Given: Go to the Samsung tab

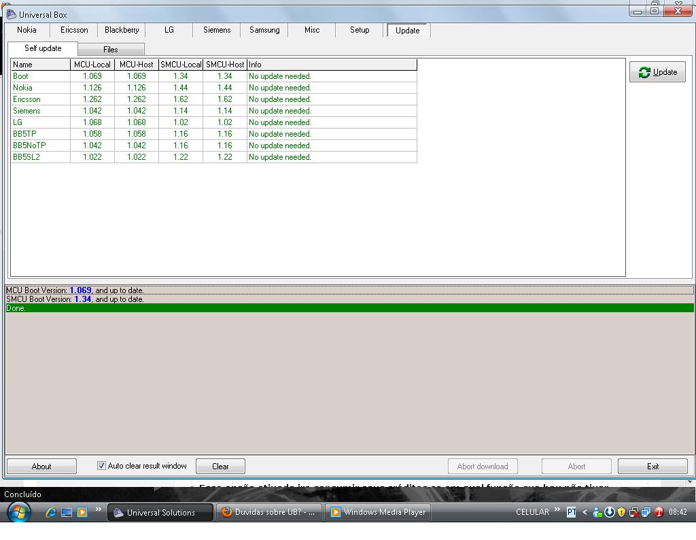Looking at the screenshot, I should point(264,30).
